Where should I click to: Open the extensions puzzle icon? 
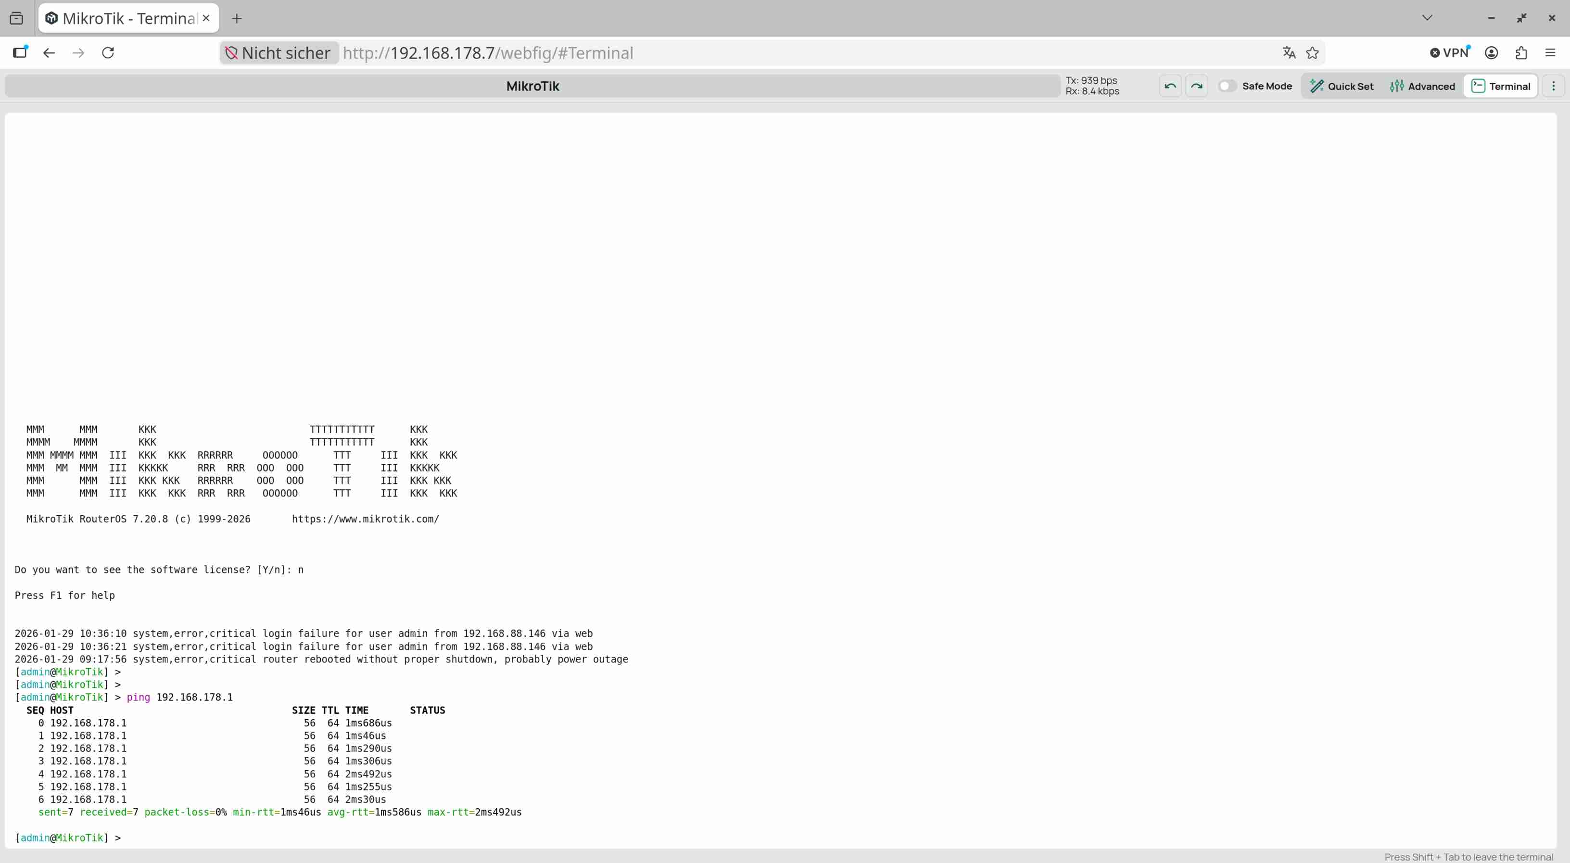tap(1521, 53)
